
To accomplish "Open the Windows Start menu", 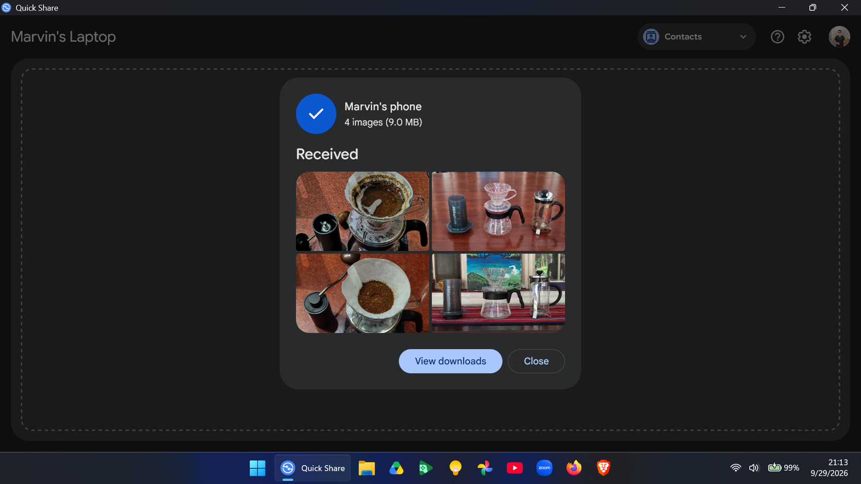I will 257,468.
